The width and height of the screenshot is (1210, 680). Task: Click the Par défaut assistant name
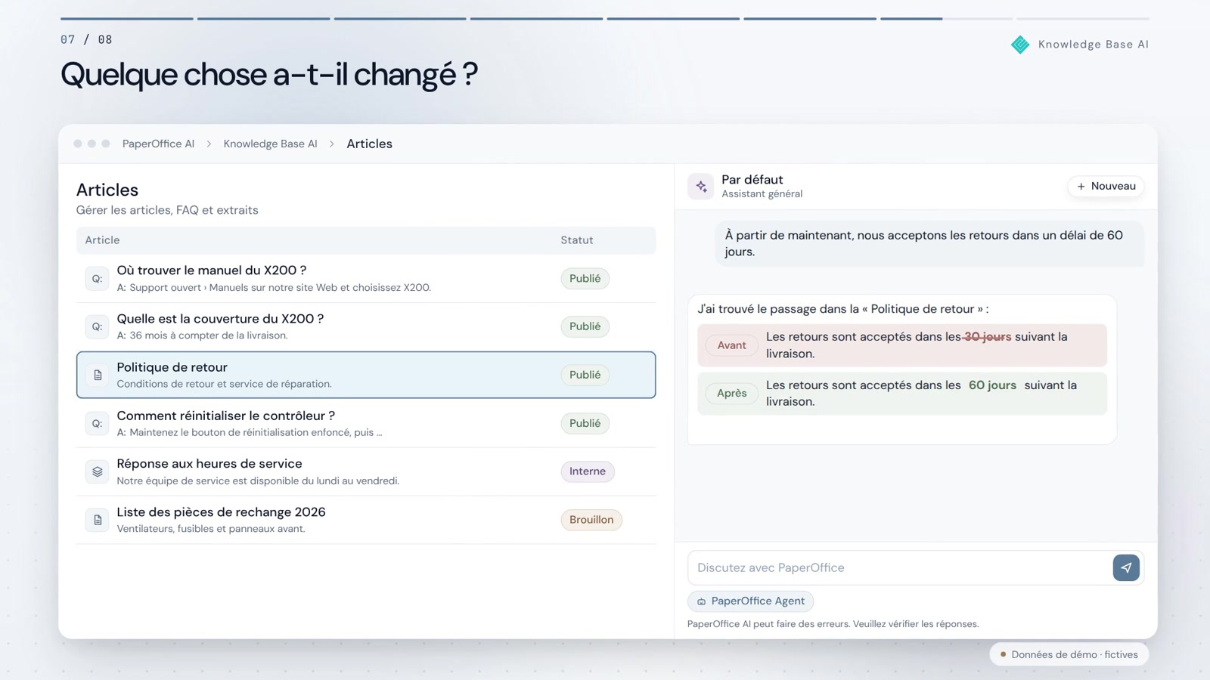752,180
